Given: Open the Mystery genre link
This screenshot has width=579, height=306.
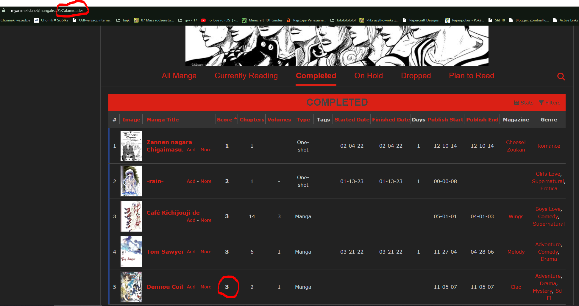Looking at the screenshot, I should coord(543,291).
